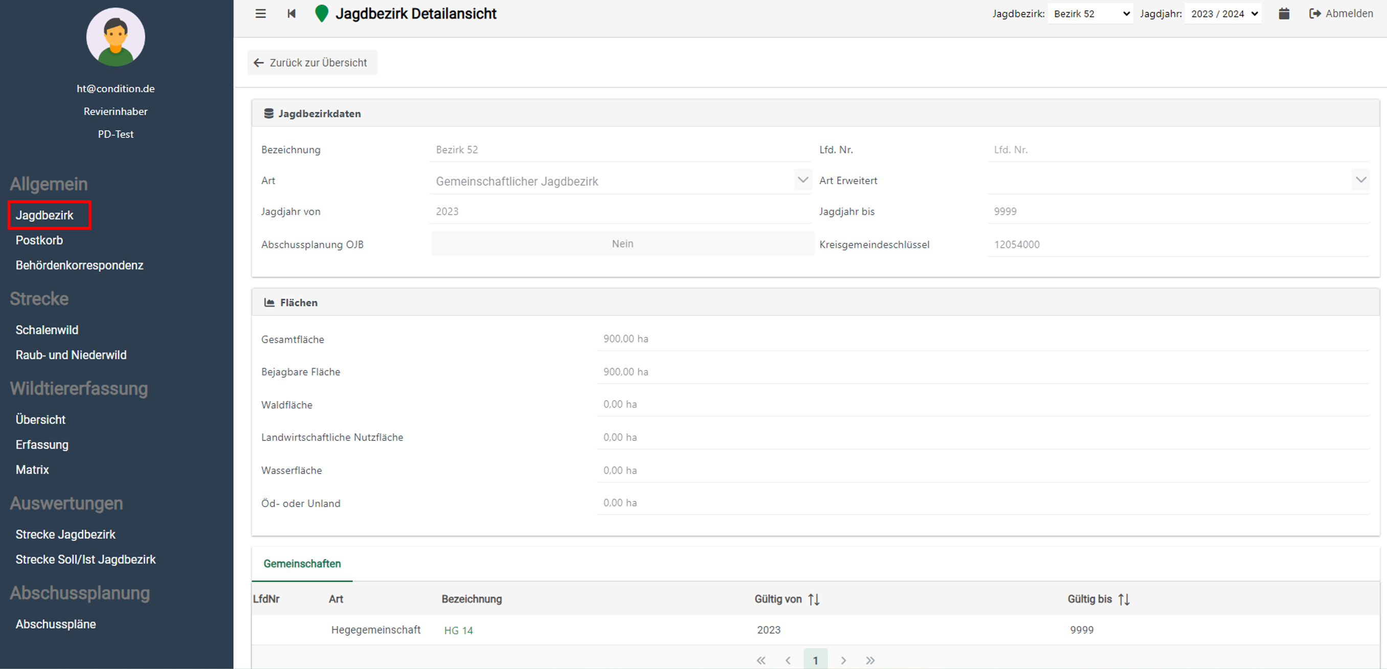1387x669 pixels.
Task: Click the hamburger menu icon
Action: 261,13
